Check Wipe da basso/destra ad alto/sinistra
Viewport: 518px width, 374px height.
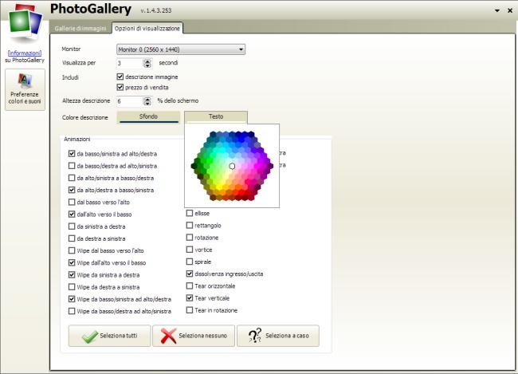click(72, 311)
